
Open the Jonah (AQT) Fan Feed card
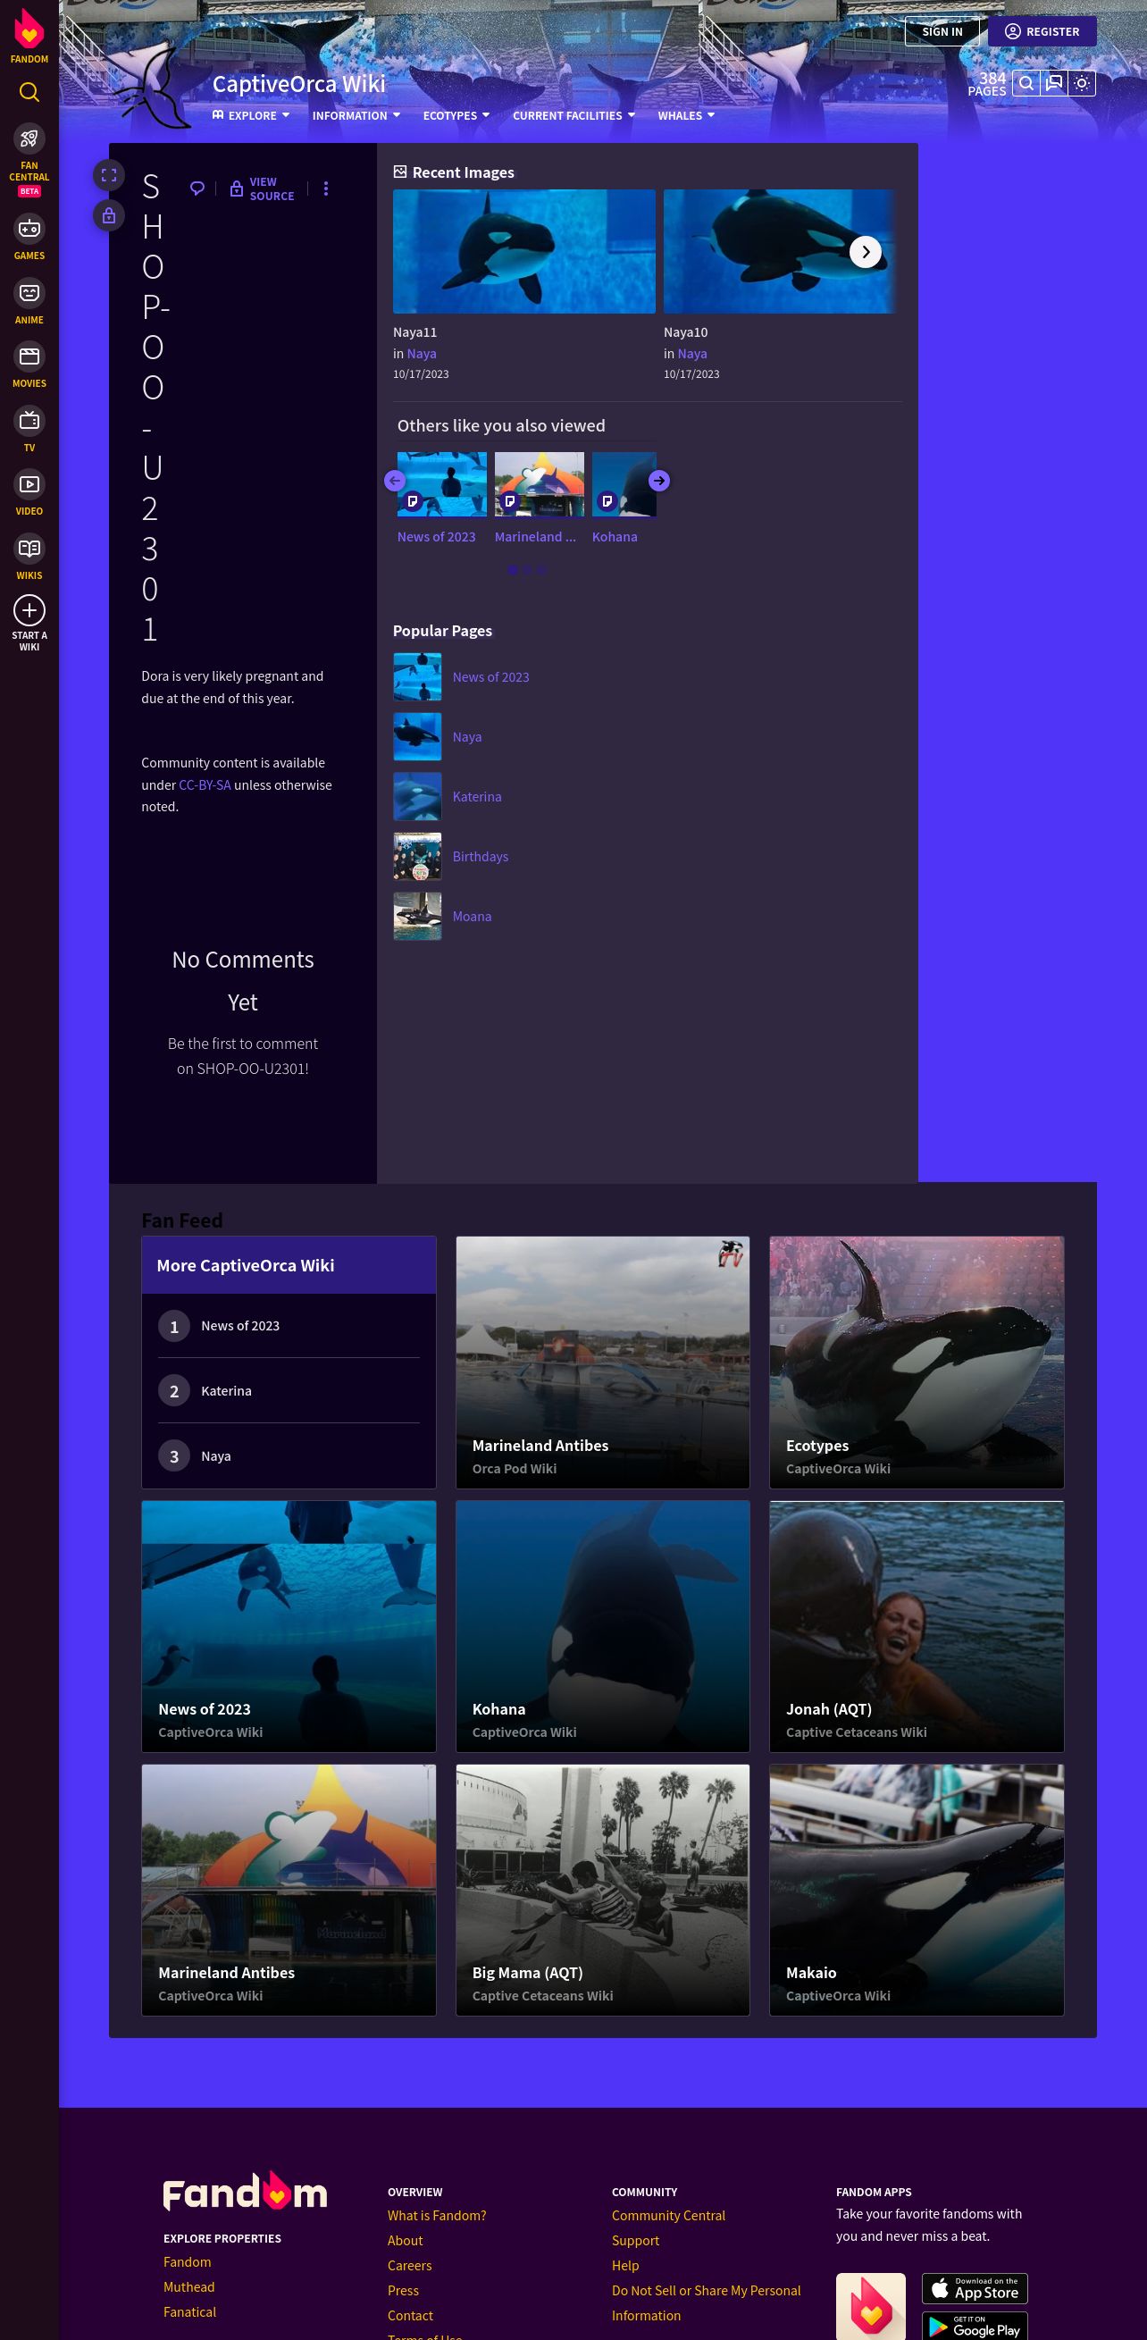pos(917,1626)
